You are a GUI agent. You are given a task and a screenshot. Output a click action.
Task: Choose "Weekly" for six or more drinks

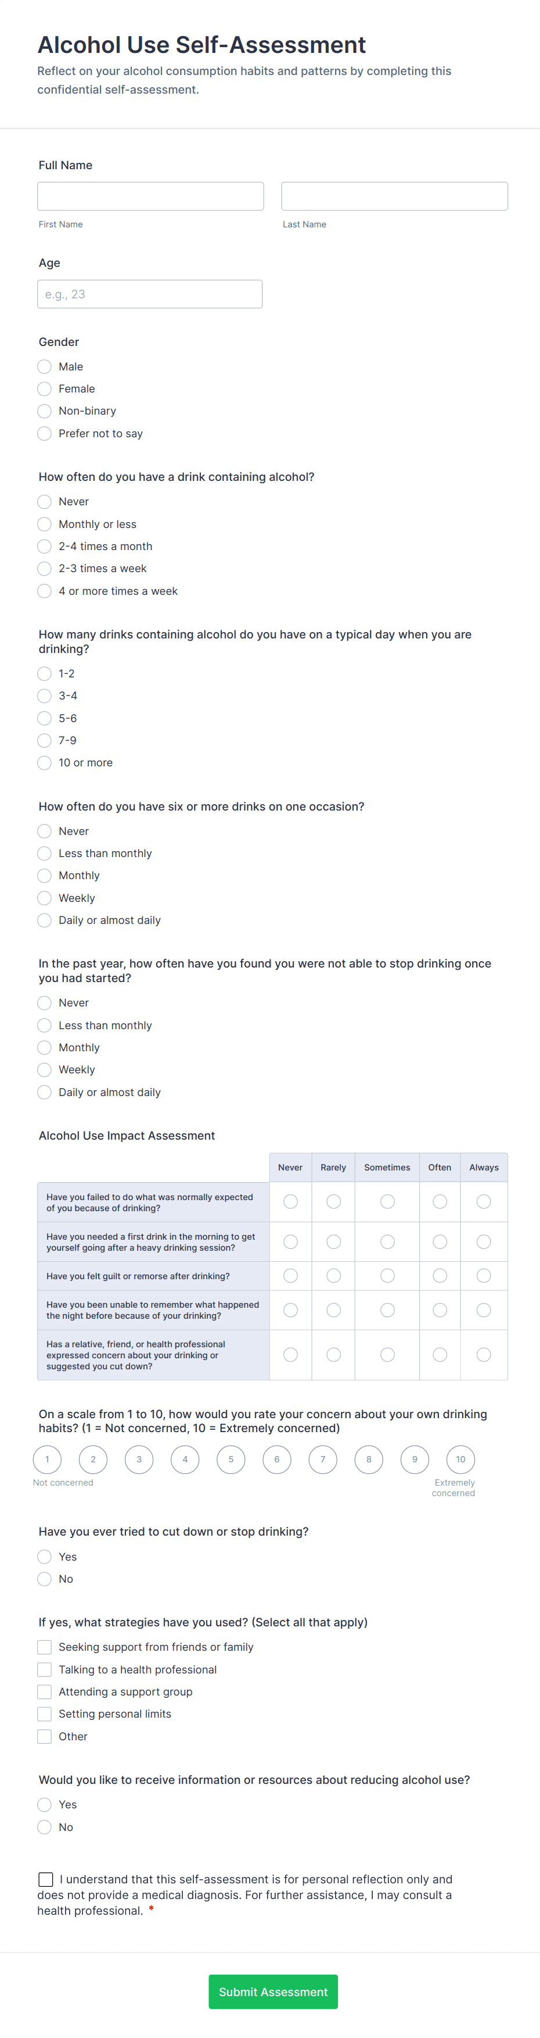(44, 897)
